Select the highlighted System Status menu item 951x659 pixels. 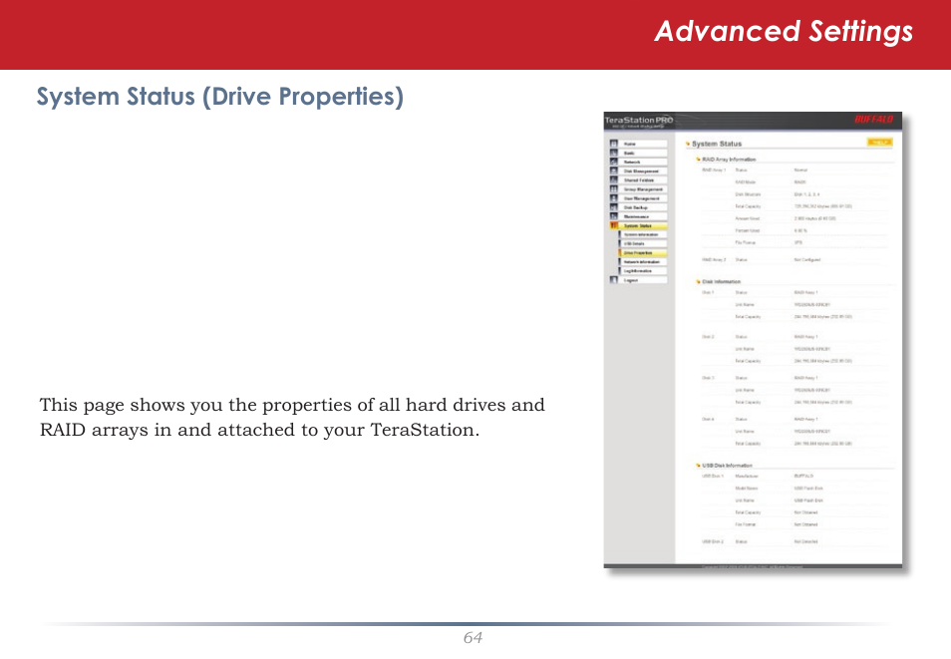click(x=643, y=225)
